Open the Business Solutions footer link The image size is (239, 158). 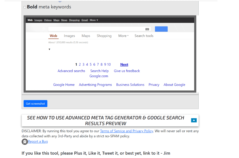pos(130,85)
